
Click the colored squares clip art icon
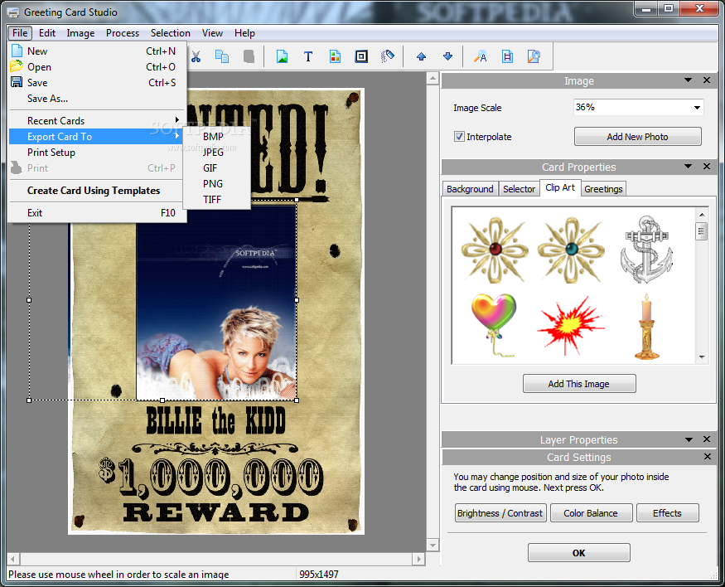tap(336, 56)
